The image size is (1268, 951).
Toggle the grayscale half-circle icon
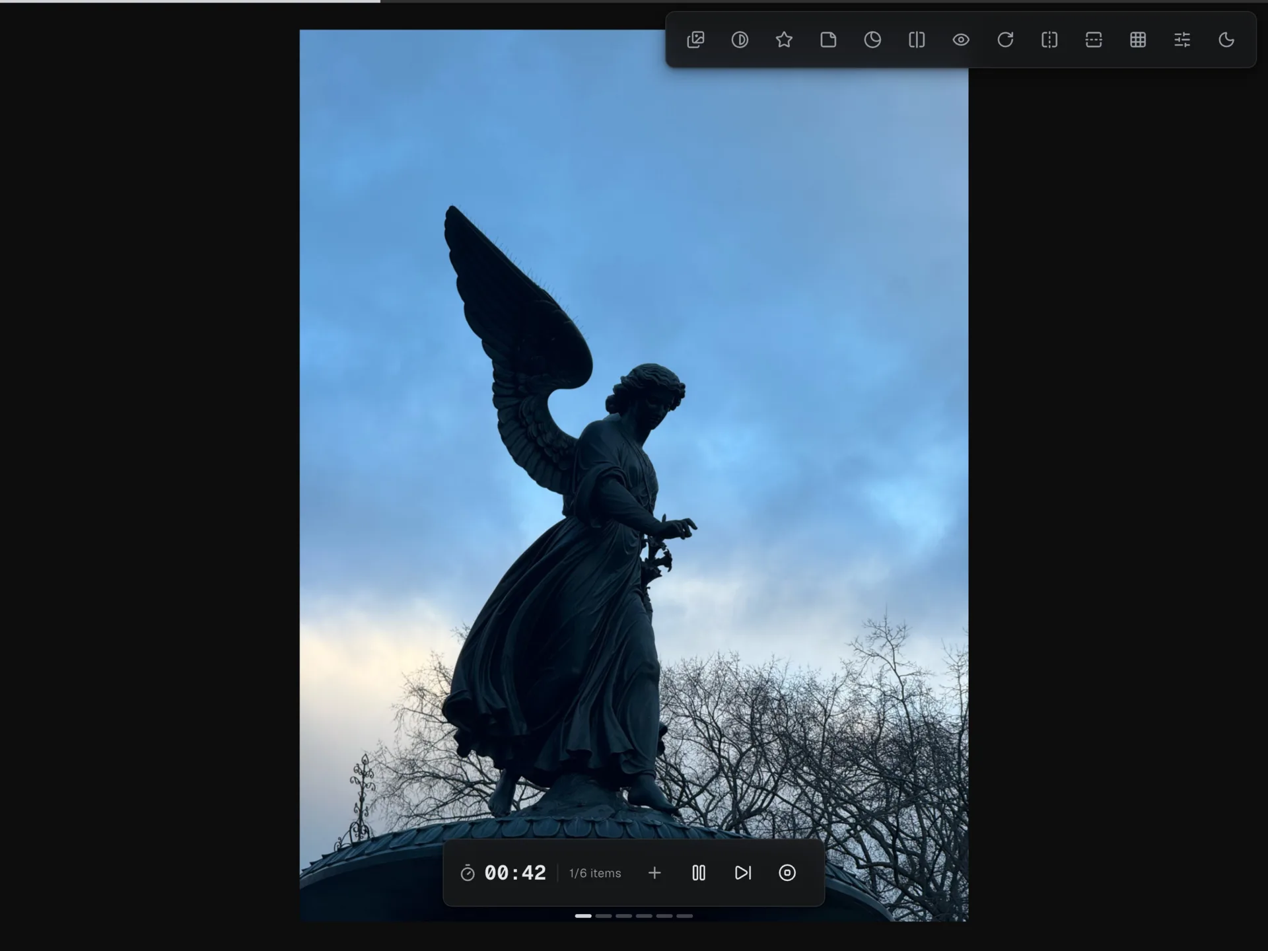tap(740, 40)
